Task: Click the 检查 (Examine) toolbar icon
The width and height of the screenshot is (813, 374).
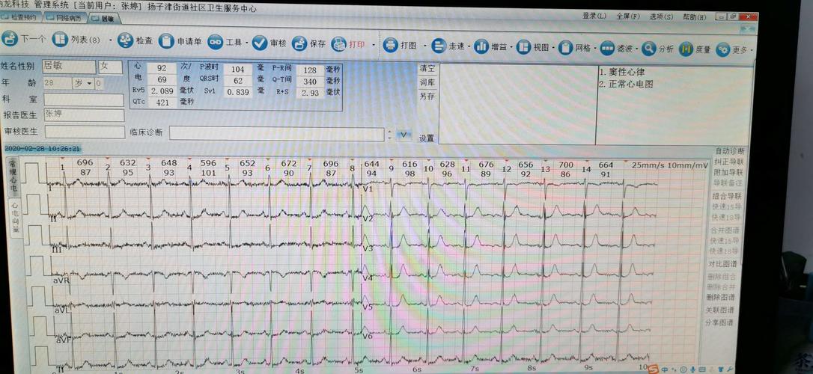Action: [124, 40]
